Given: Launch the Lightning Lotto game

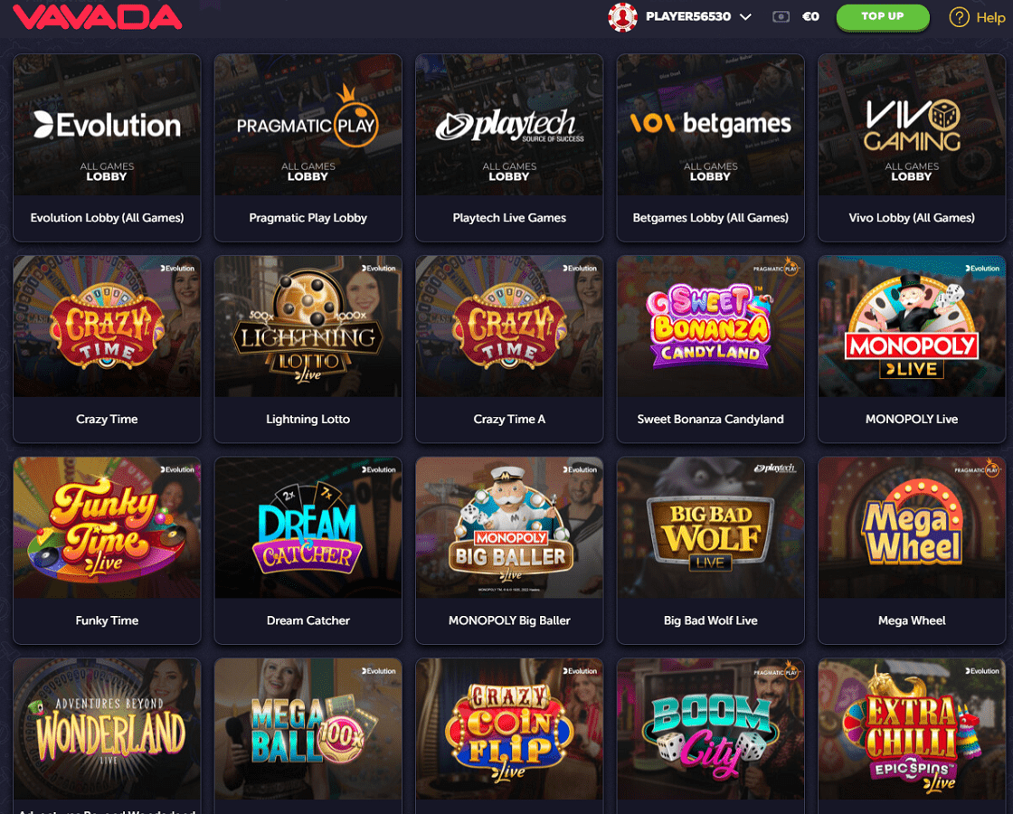Looking at the screenshot, I should 308,349.
